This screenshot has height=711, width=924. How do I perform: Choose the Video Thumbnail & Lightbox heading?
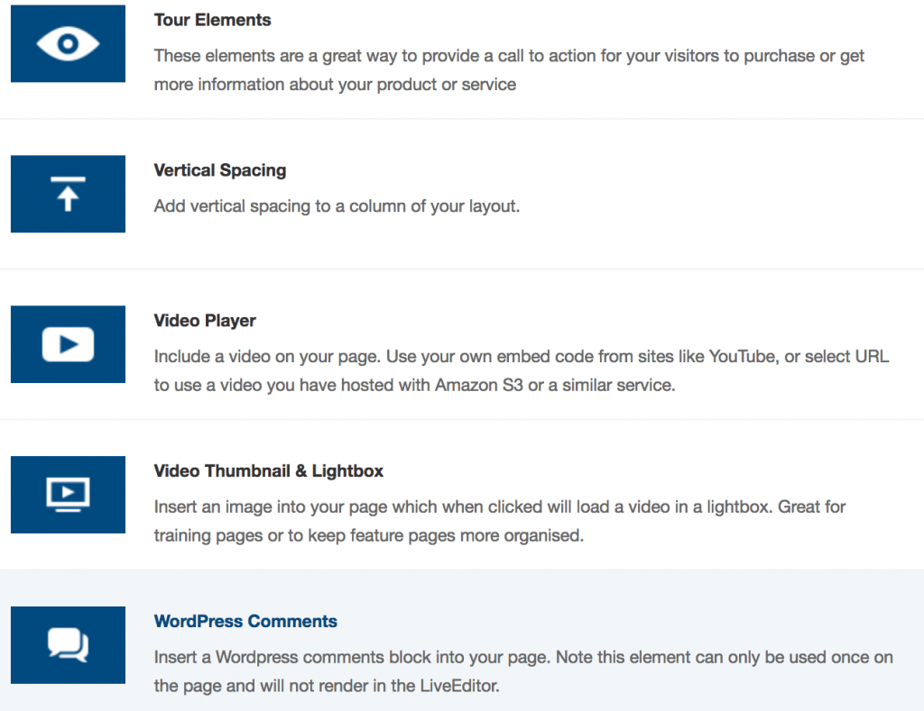(x=269, y=471)
